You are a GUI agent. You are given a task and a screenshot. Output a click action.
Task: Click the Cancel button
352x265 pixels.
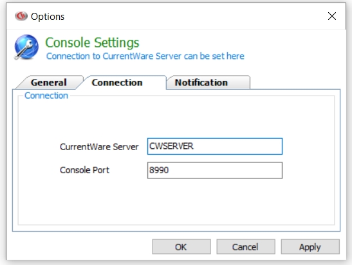246,247
